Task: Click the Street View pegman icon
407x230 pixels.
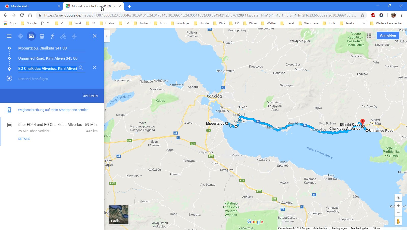Action: [x=398, y=221]
